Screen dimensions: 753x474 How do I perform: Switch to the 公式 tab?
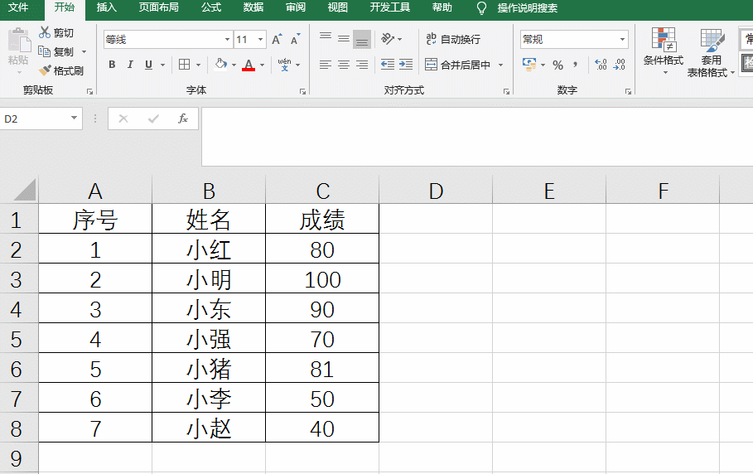pos(211,7)
